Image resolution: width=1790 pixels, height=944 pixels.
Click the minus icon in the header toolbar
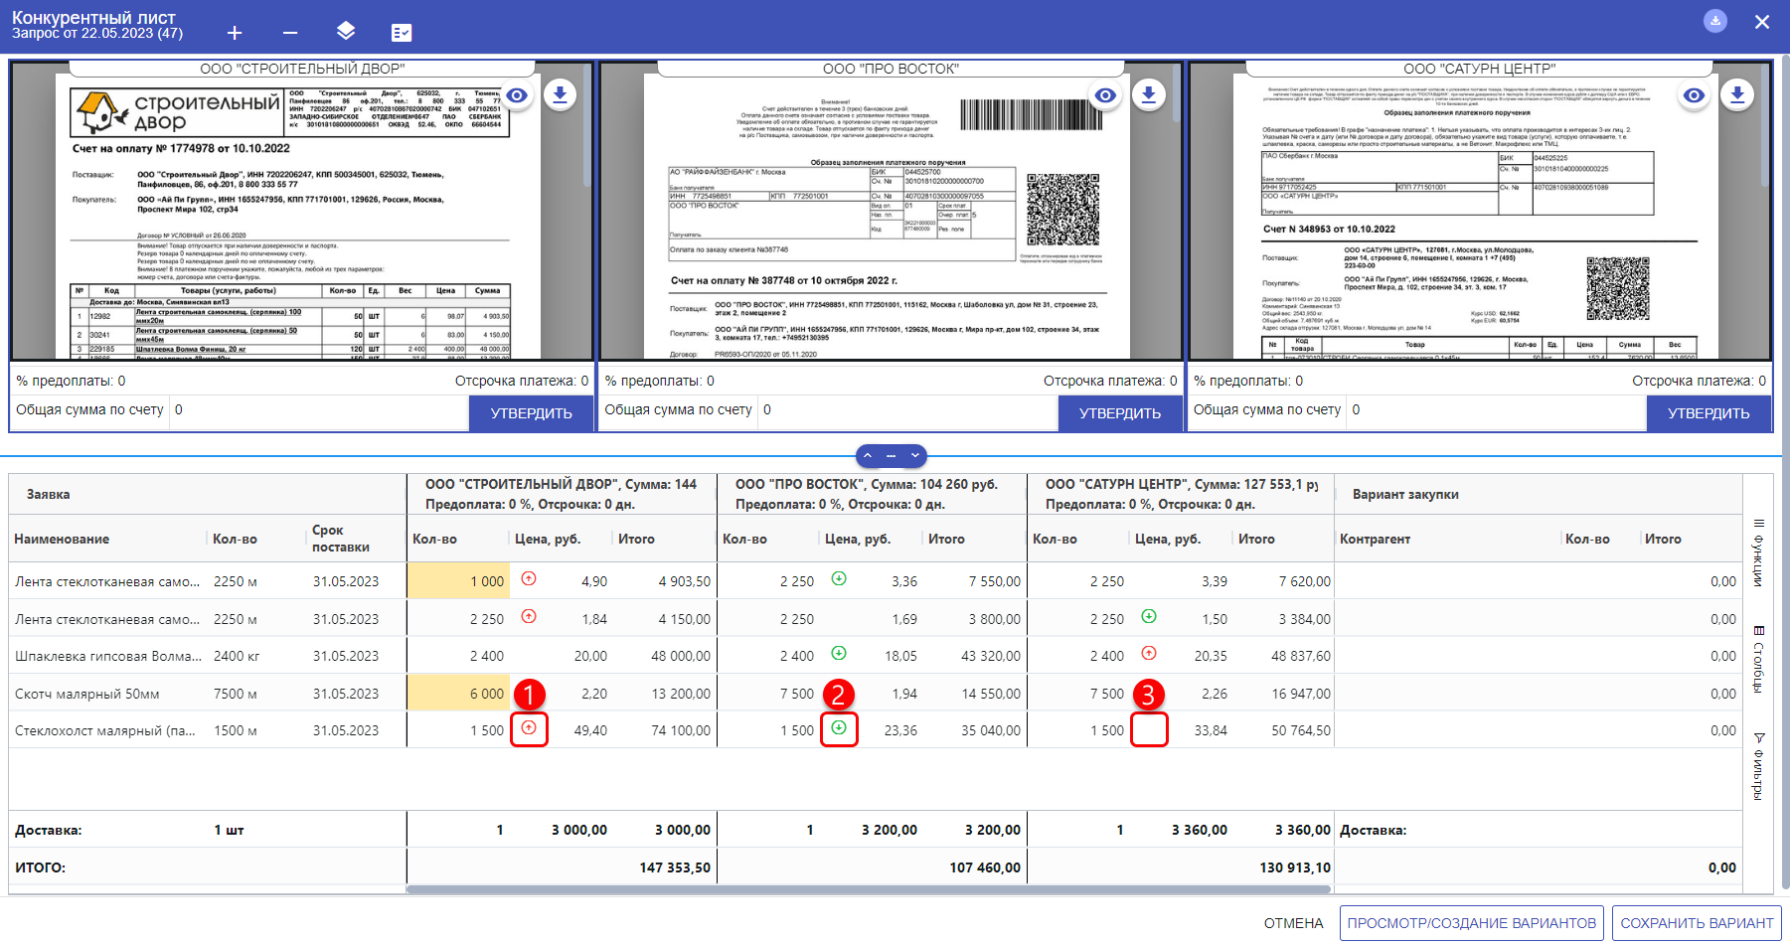pyautogui.click(x=290, y=33)
